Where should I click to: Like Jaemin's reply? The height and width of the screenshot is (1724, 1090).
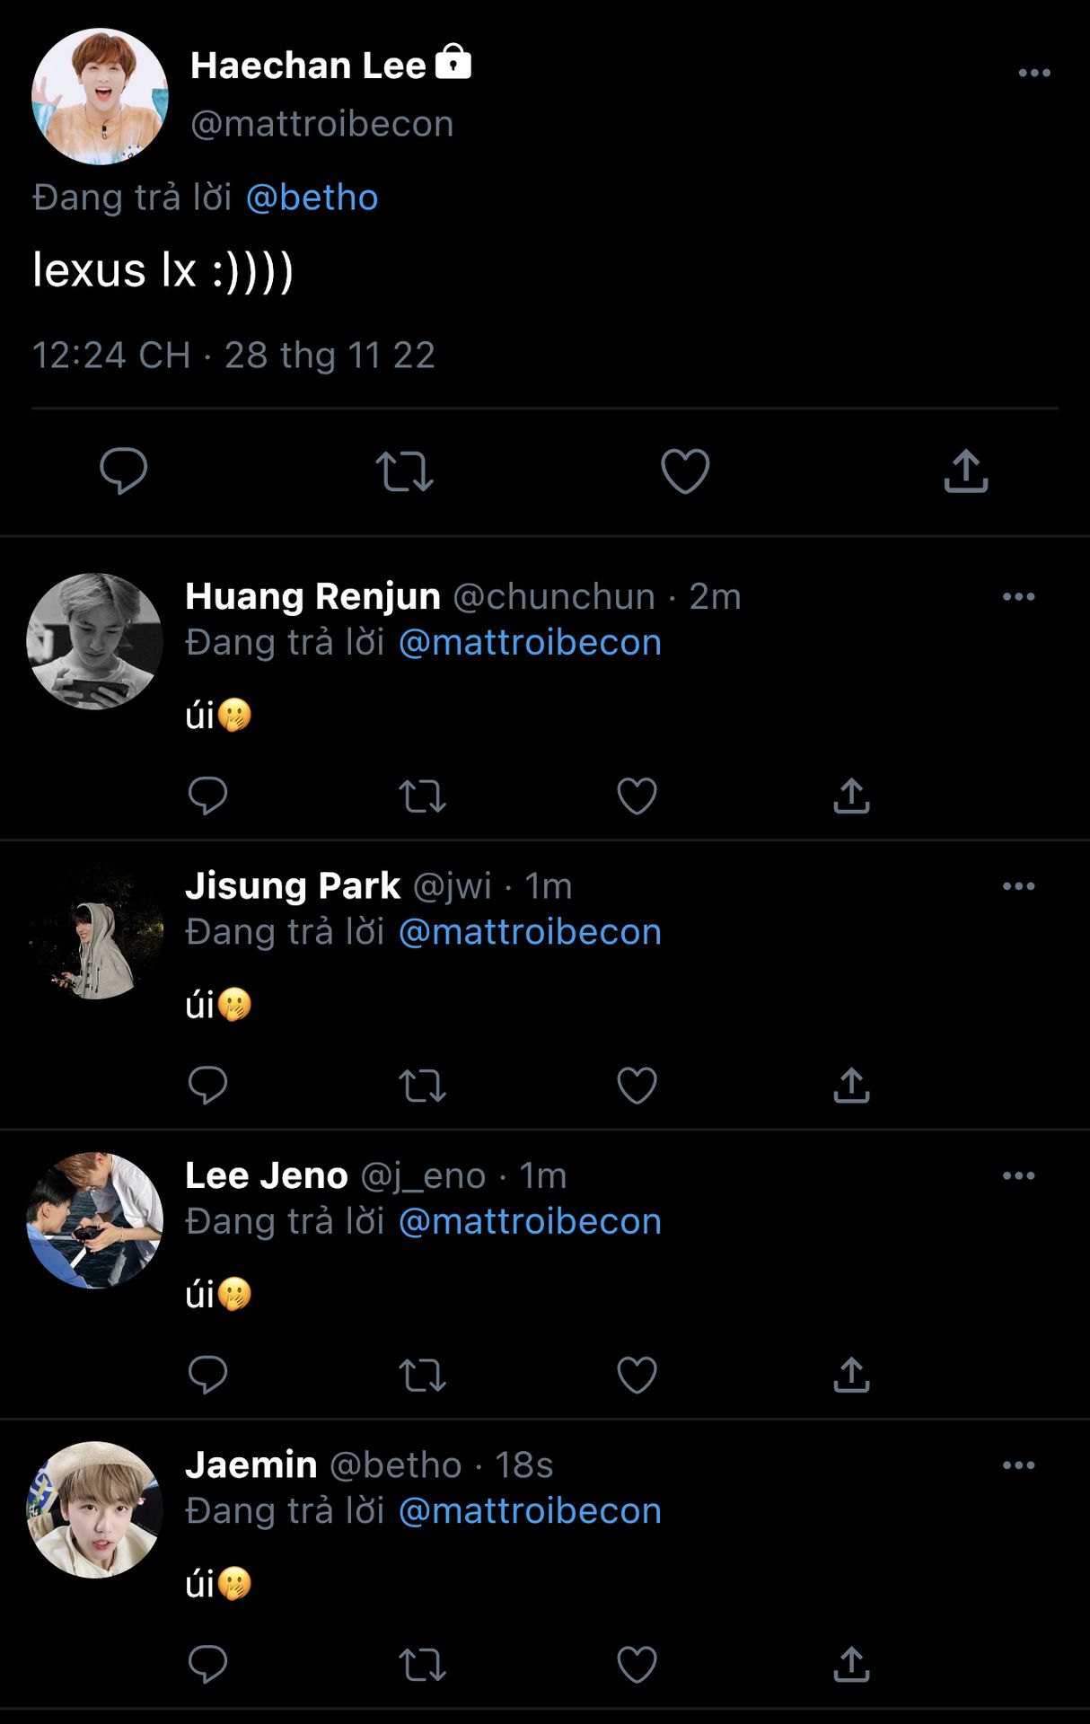click(637, 1665)
